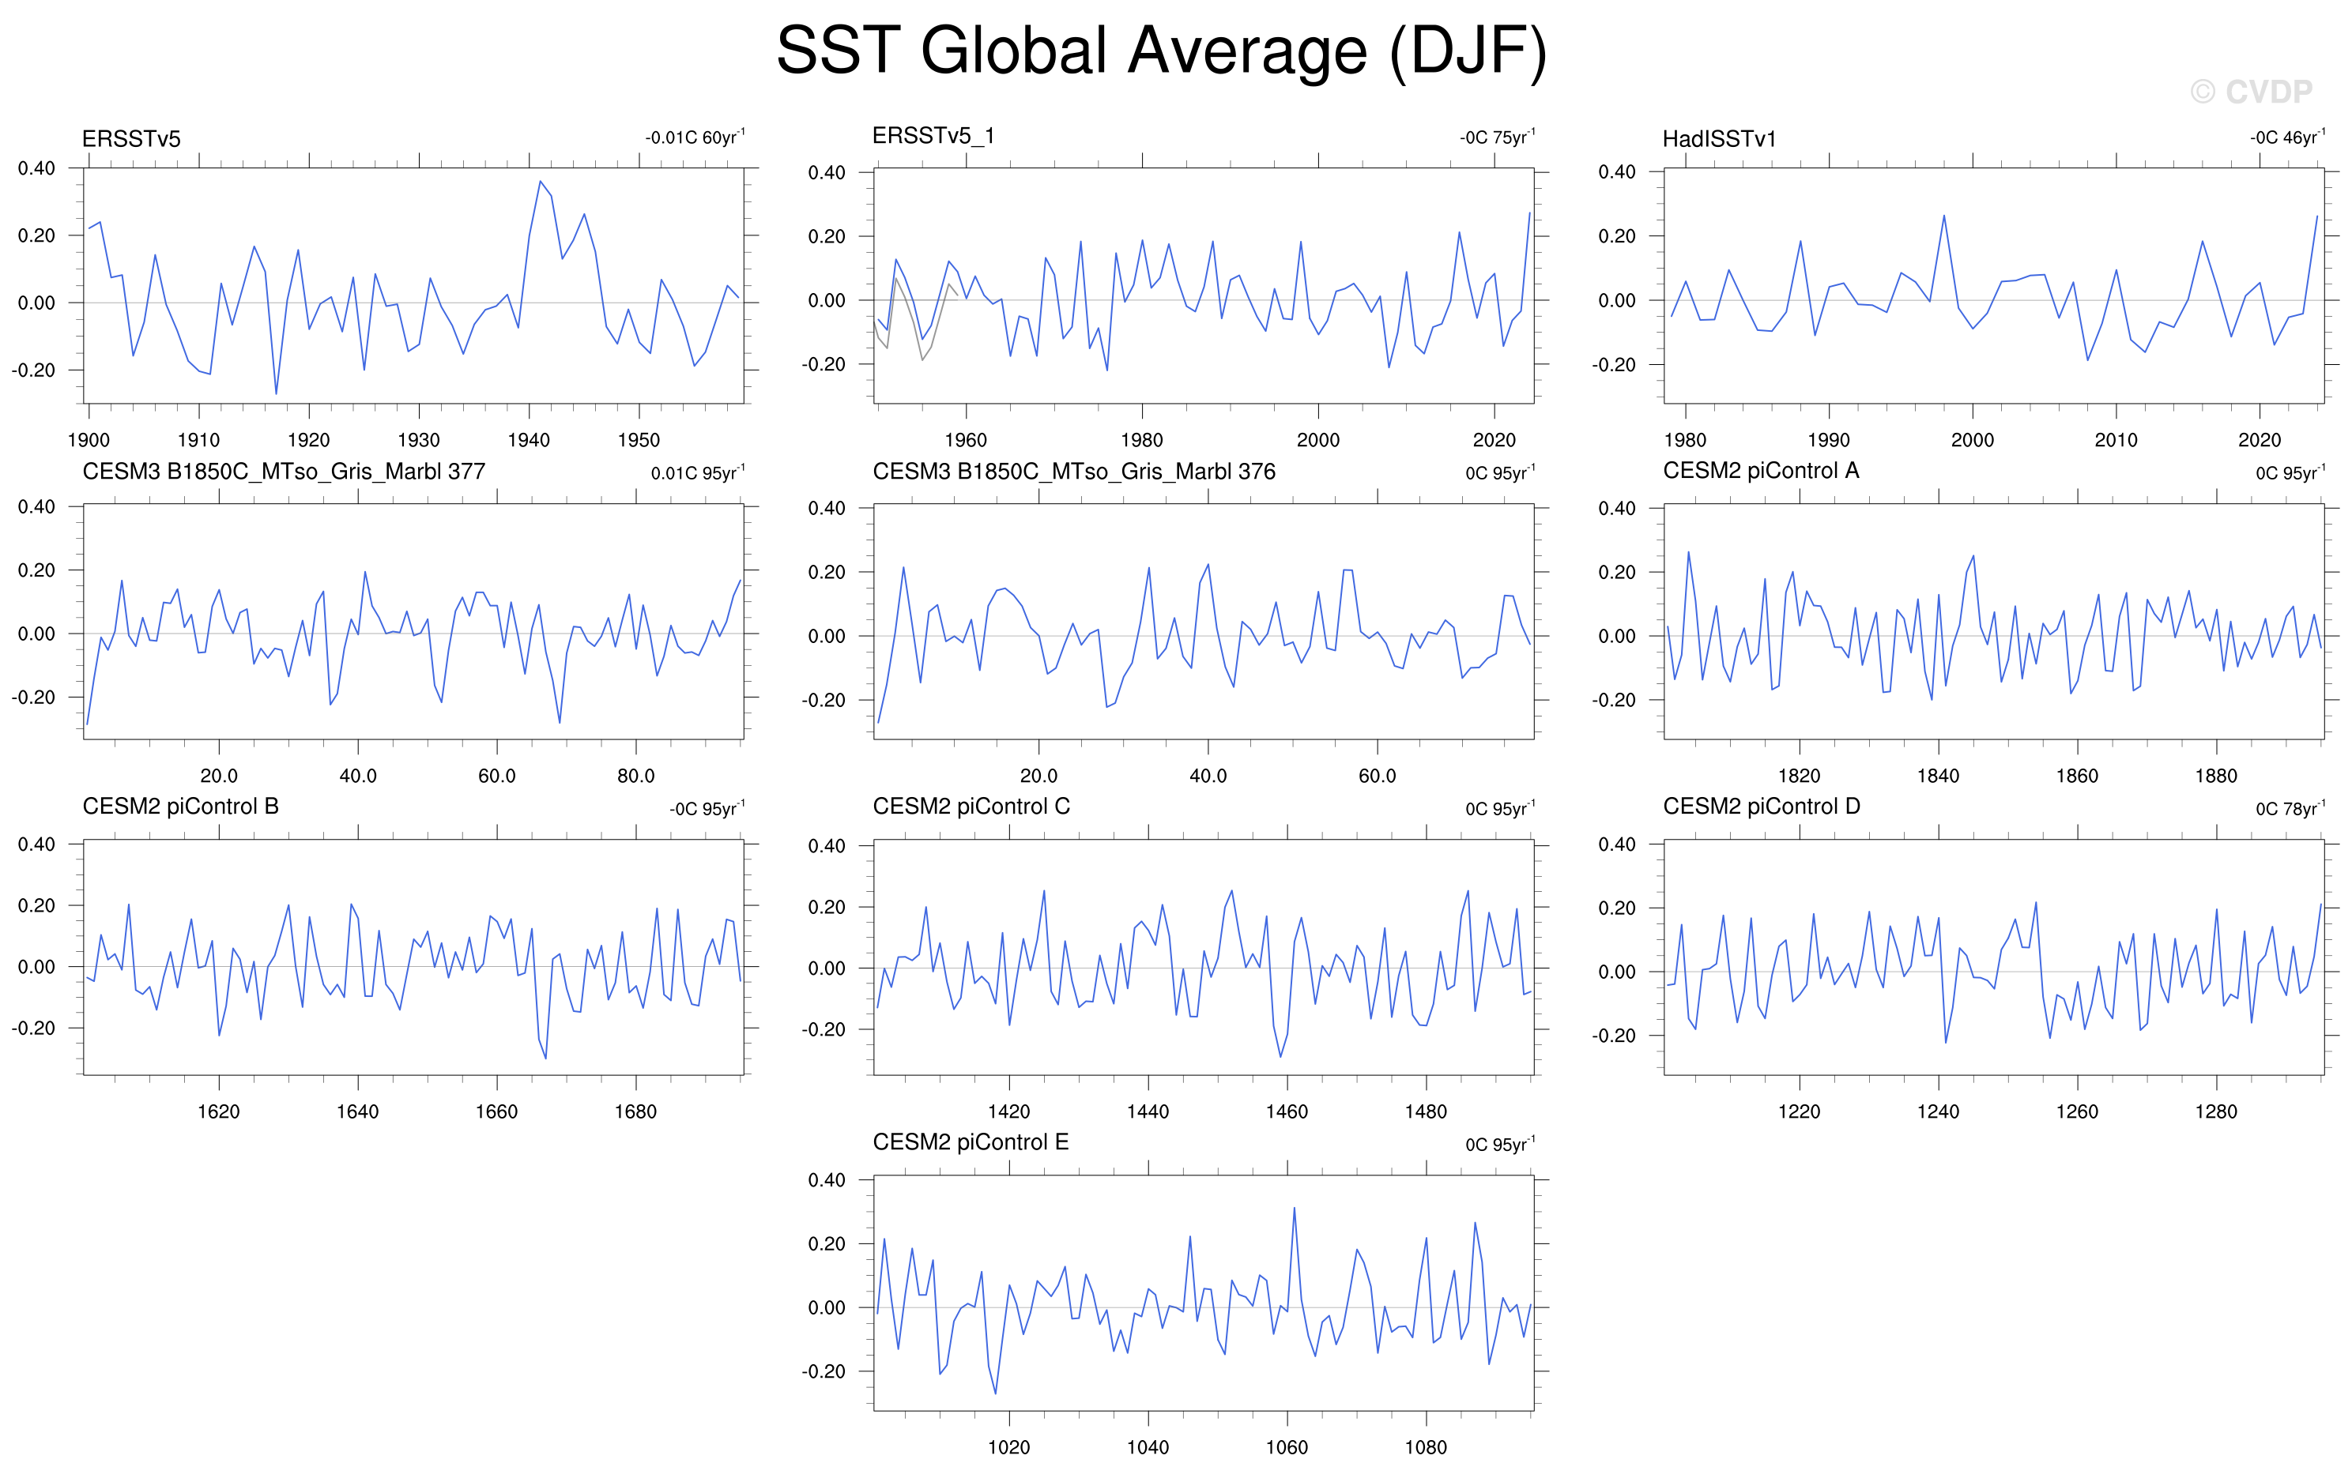Click the CESM3 B1850C_MTso_Gris_Marbl 376 title
This screenshot has height=1478, width=2352.
point(1073,472)
